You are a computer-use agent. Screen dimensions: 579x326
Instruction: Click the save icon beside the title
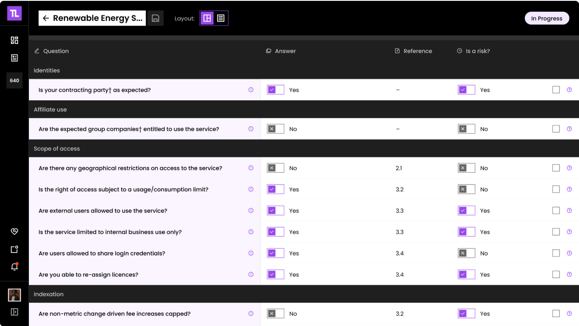click(156, 18)
